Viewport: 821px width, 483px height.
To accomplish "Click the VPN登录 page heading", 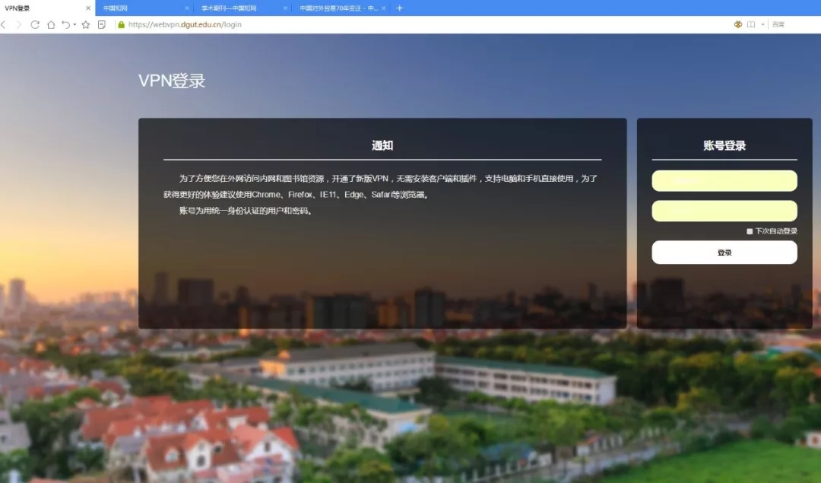I will point(172,81).
